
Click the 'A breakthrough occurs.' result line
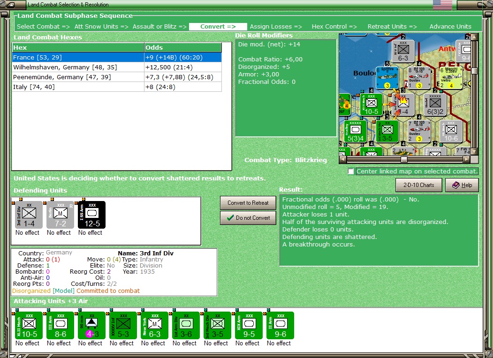(x=319, y=244)
